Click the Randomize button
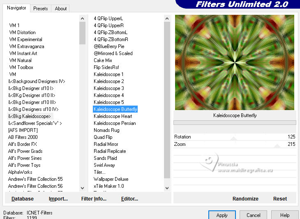The width and height of the screenshot is (300, 219). [245, 199]
